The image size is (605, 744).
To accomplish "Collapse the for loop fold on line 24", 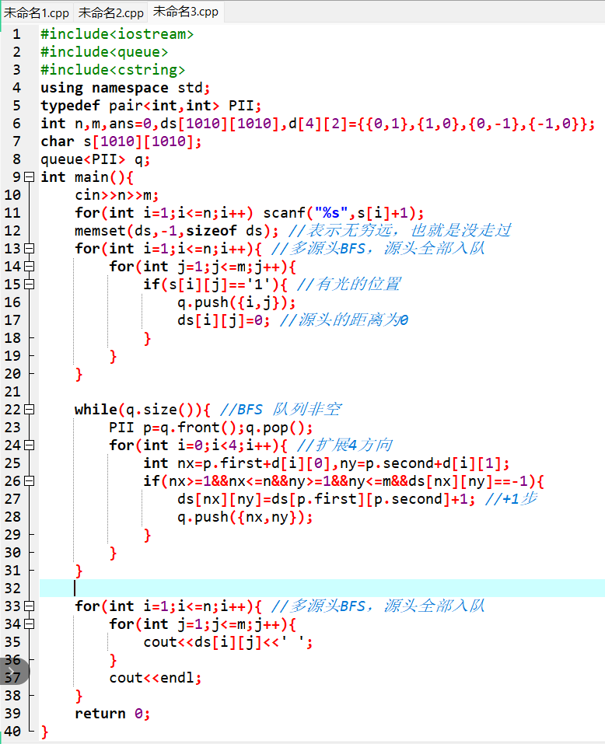I will point(30,445).
